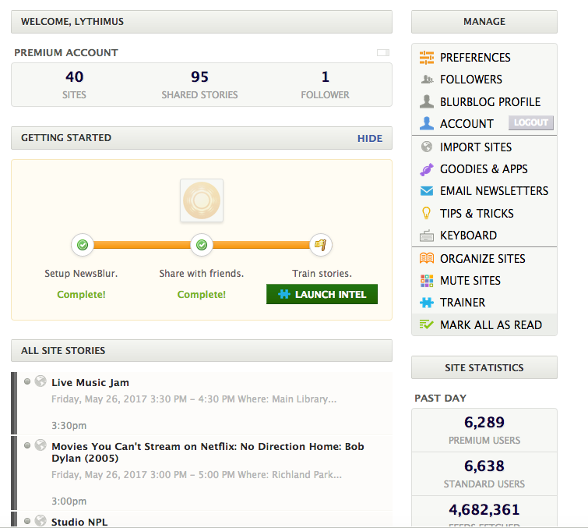Image resolution: width=588 pixels, height=528 pixels.
Task: Open the Trainer menu entry
Action: click(484, 303)
